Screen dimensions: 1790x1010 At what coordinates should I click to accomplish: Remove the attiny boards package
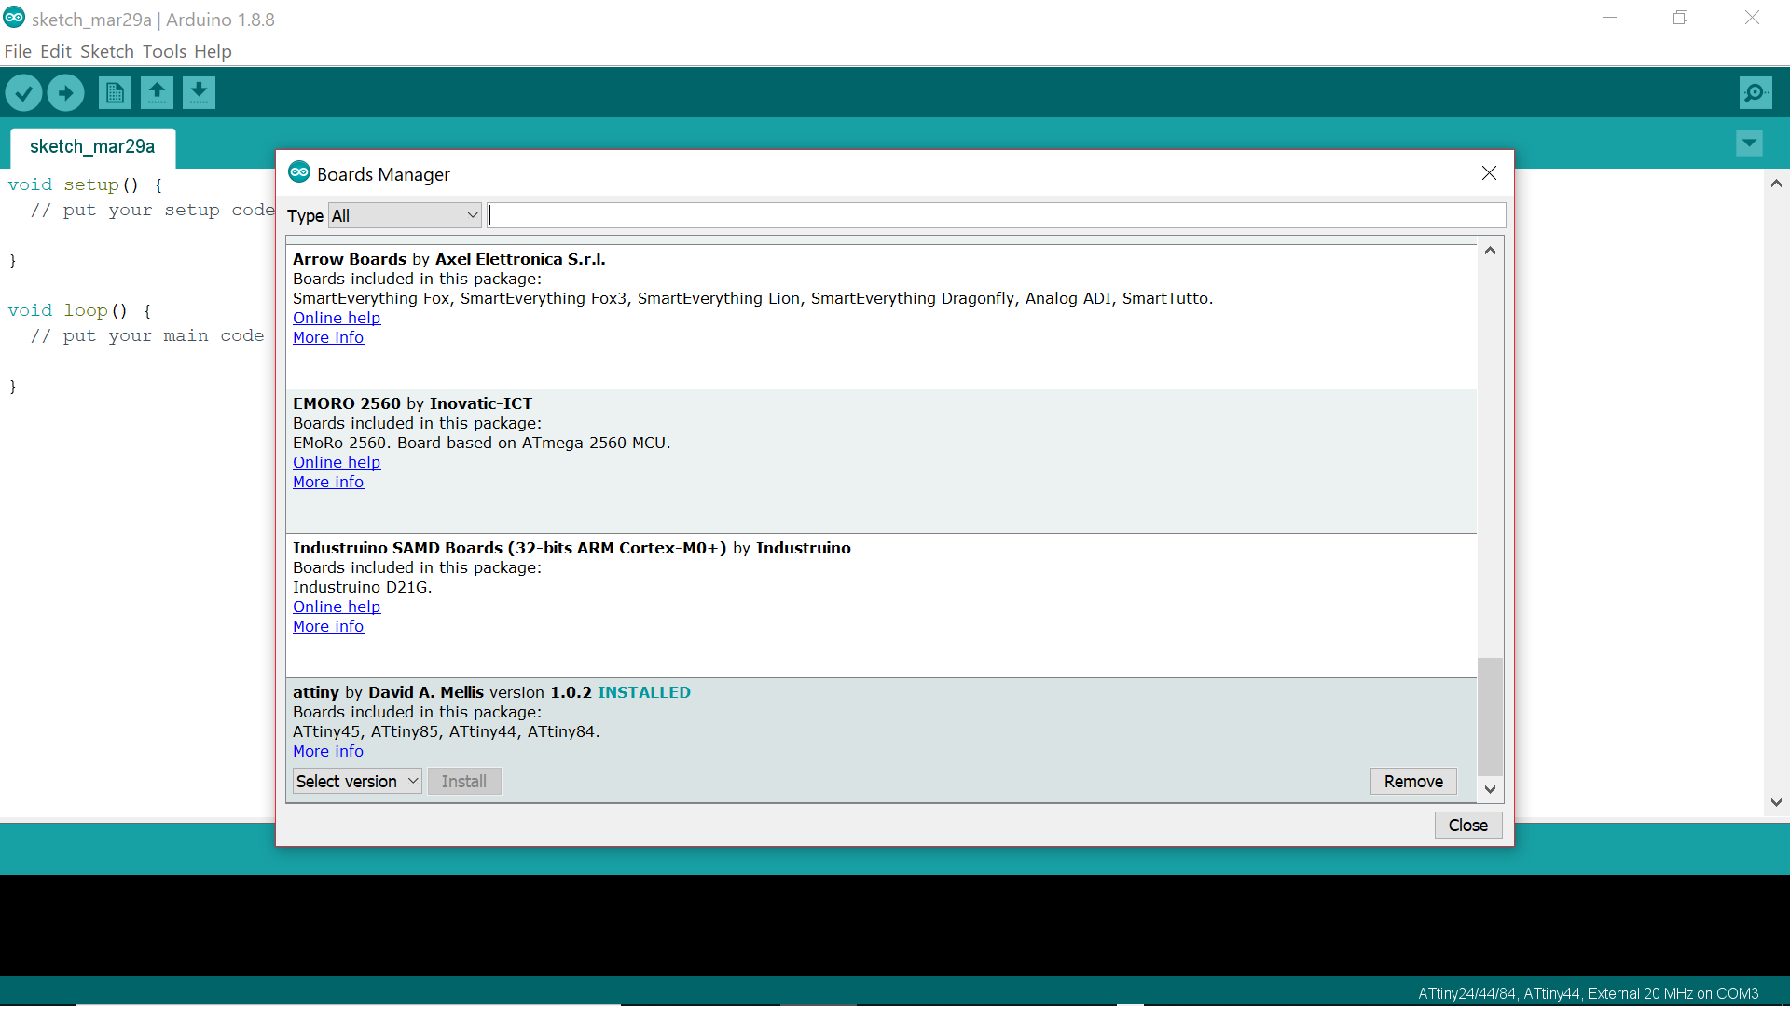pos(1412,782)
